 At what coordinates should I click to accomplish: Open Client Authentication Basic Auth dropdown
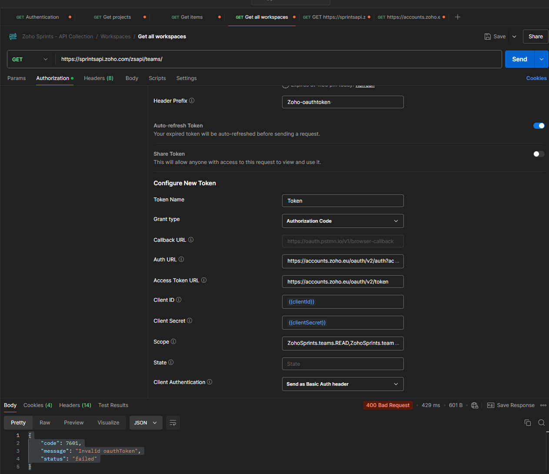point(343,384)
